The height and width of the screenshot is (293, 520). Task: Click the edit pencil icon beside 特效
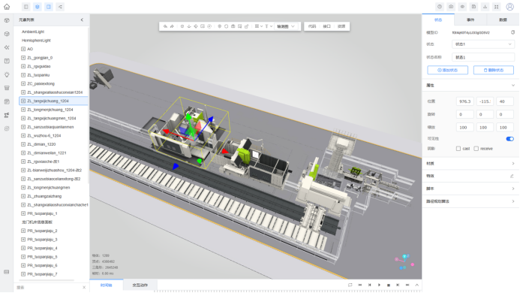tap(512, 176)
